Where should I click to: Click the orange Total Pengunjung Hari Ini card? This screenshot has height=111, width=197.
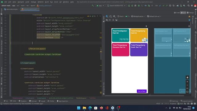pyautogui.click(x=139, y=35)
